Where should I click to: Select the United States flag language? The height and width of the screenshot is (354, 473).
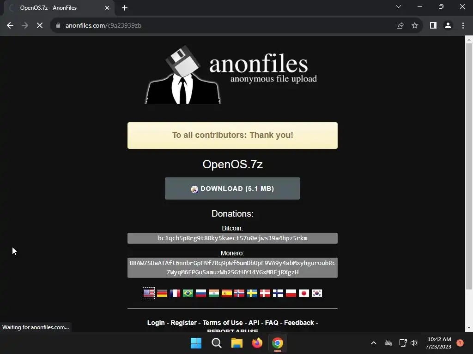click(149, 293)
